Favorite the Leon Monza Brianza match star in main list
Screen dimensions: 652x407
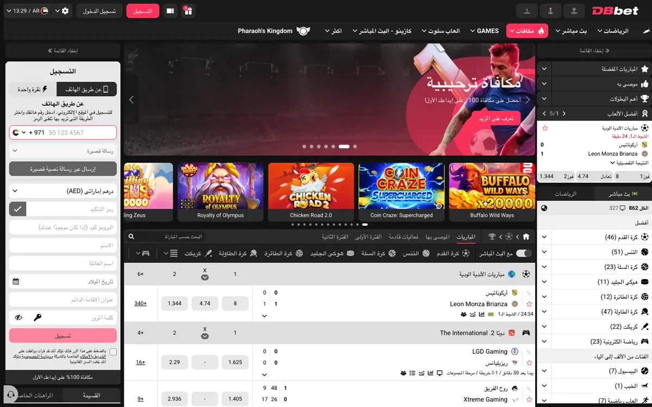529,304
